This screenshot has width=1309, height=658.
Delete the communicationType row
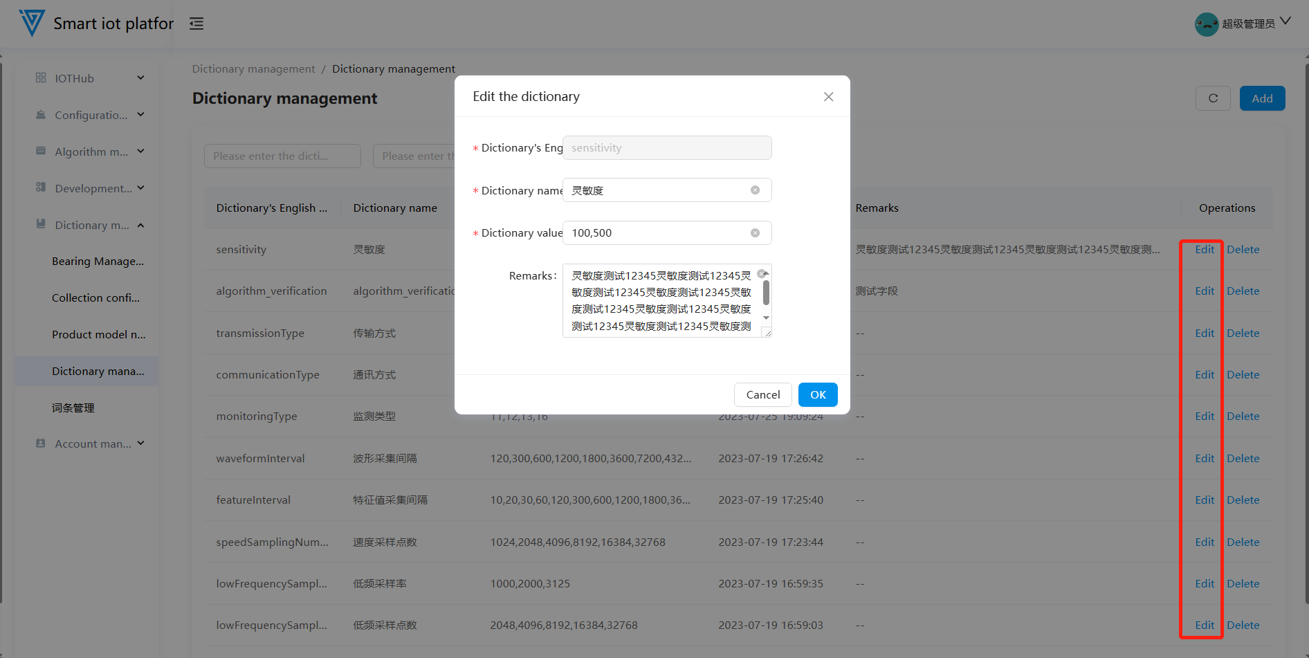[1243, 375]
